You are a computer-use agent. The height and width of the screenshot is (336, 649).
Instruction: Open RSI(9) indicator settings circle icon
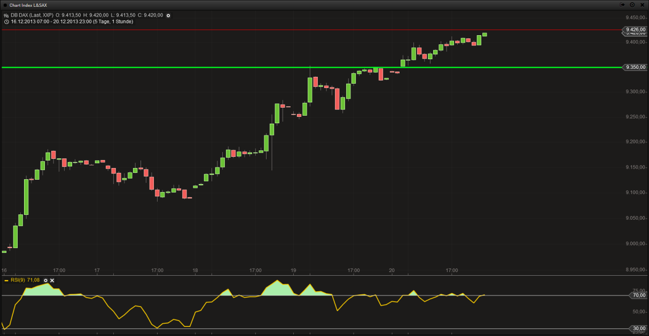tap(45, 280)
